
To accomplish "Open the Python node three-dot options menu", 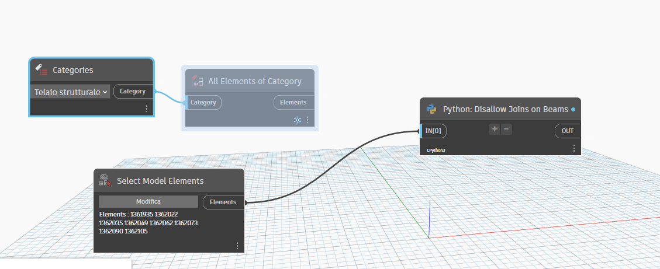I will coord(574,148).
